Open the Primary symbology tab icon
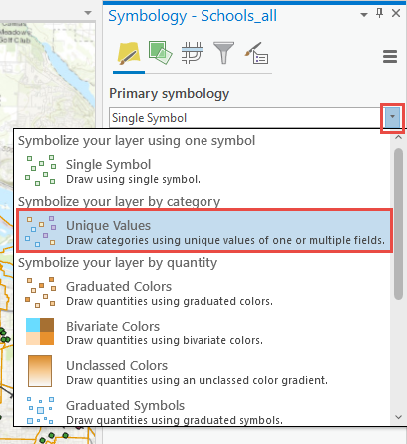Screen dimensions: 407x444 (x=129, y=53)
